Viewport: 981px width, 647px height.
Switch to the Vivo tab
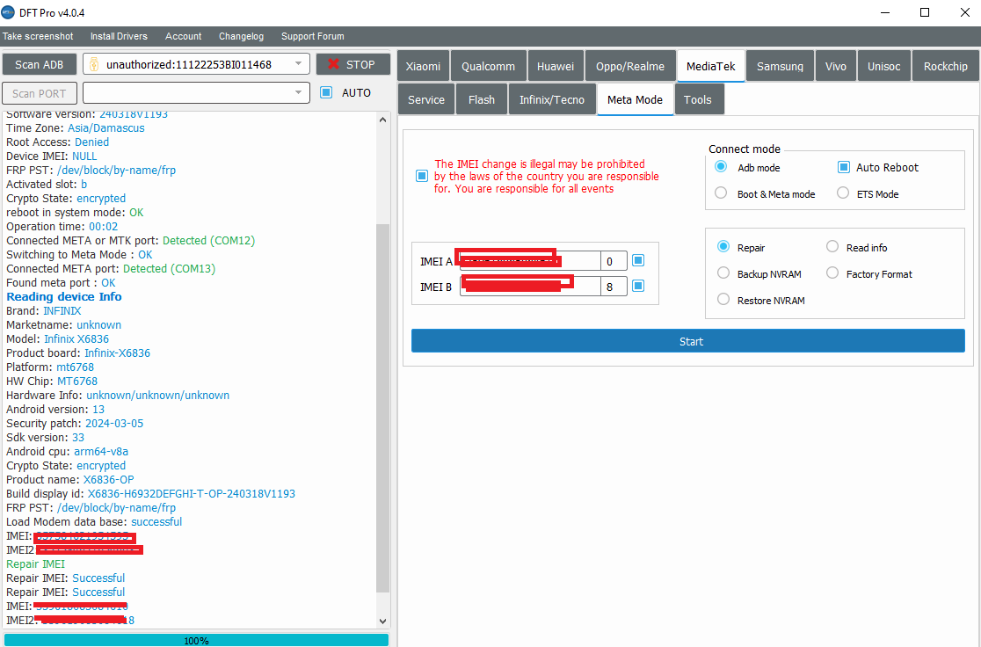point(835,66)
